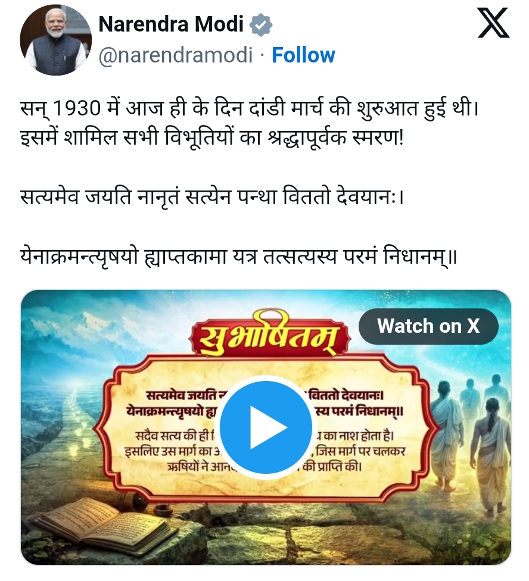Click the Watch on X button

(x=428, y=326)
